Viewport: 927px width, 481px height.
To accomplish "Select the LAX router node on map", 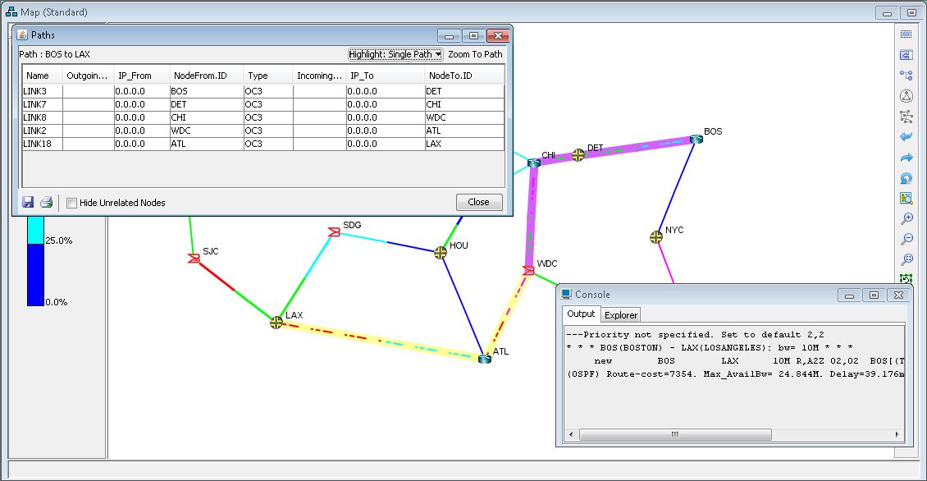I will 276,323.
